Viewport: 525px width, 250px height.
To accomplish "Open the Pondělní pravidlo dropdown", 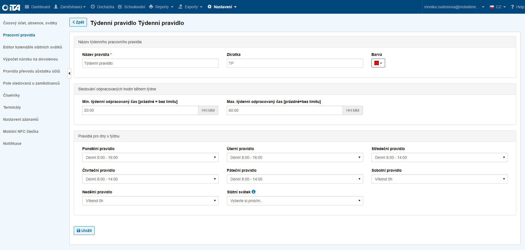I will tap(150, 157).
